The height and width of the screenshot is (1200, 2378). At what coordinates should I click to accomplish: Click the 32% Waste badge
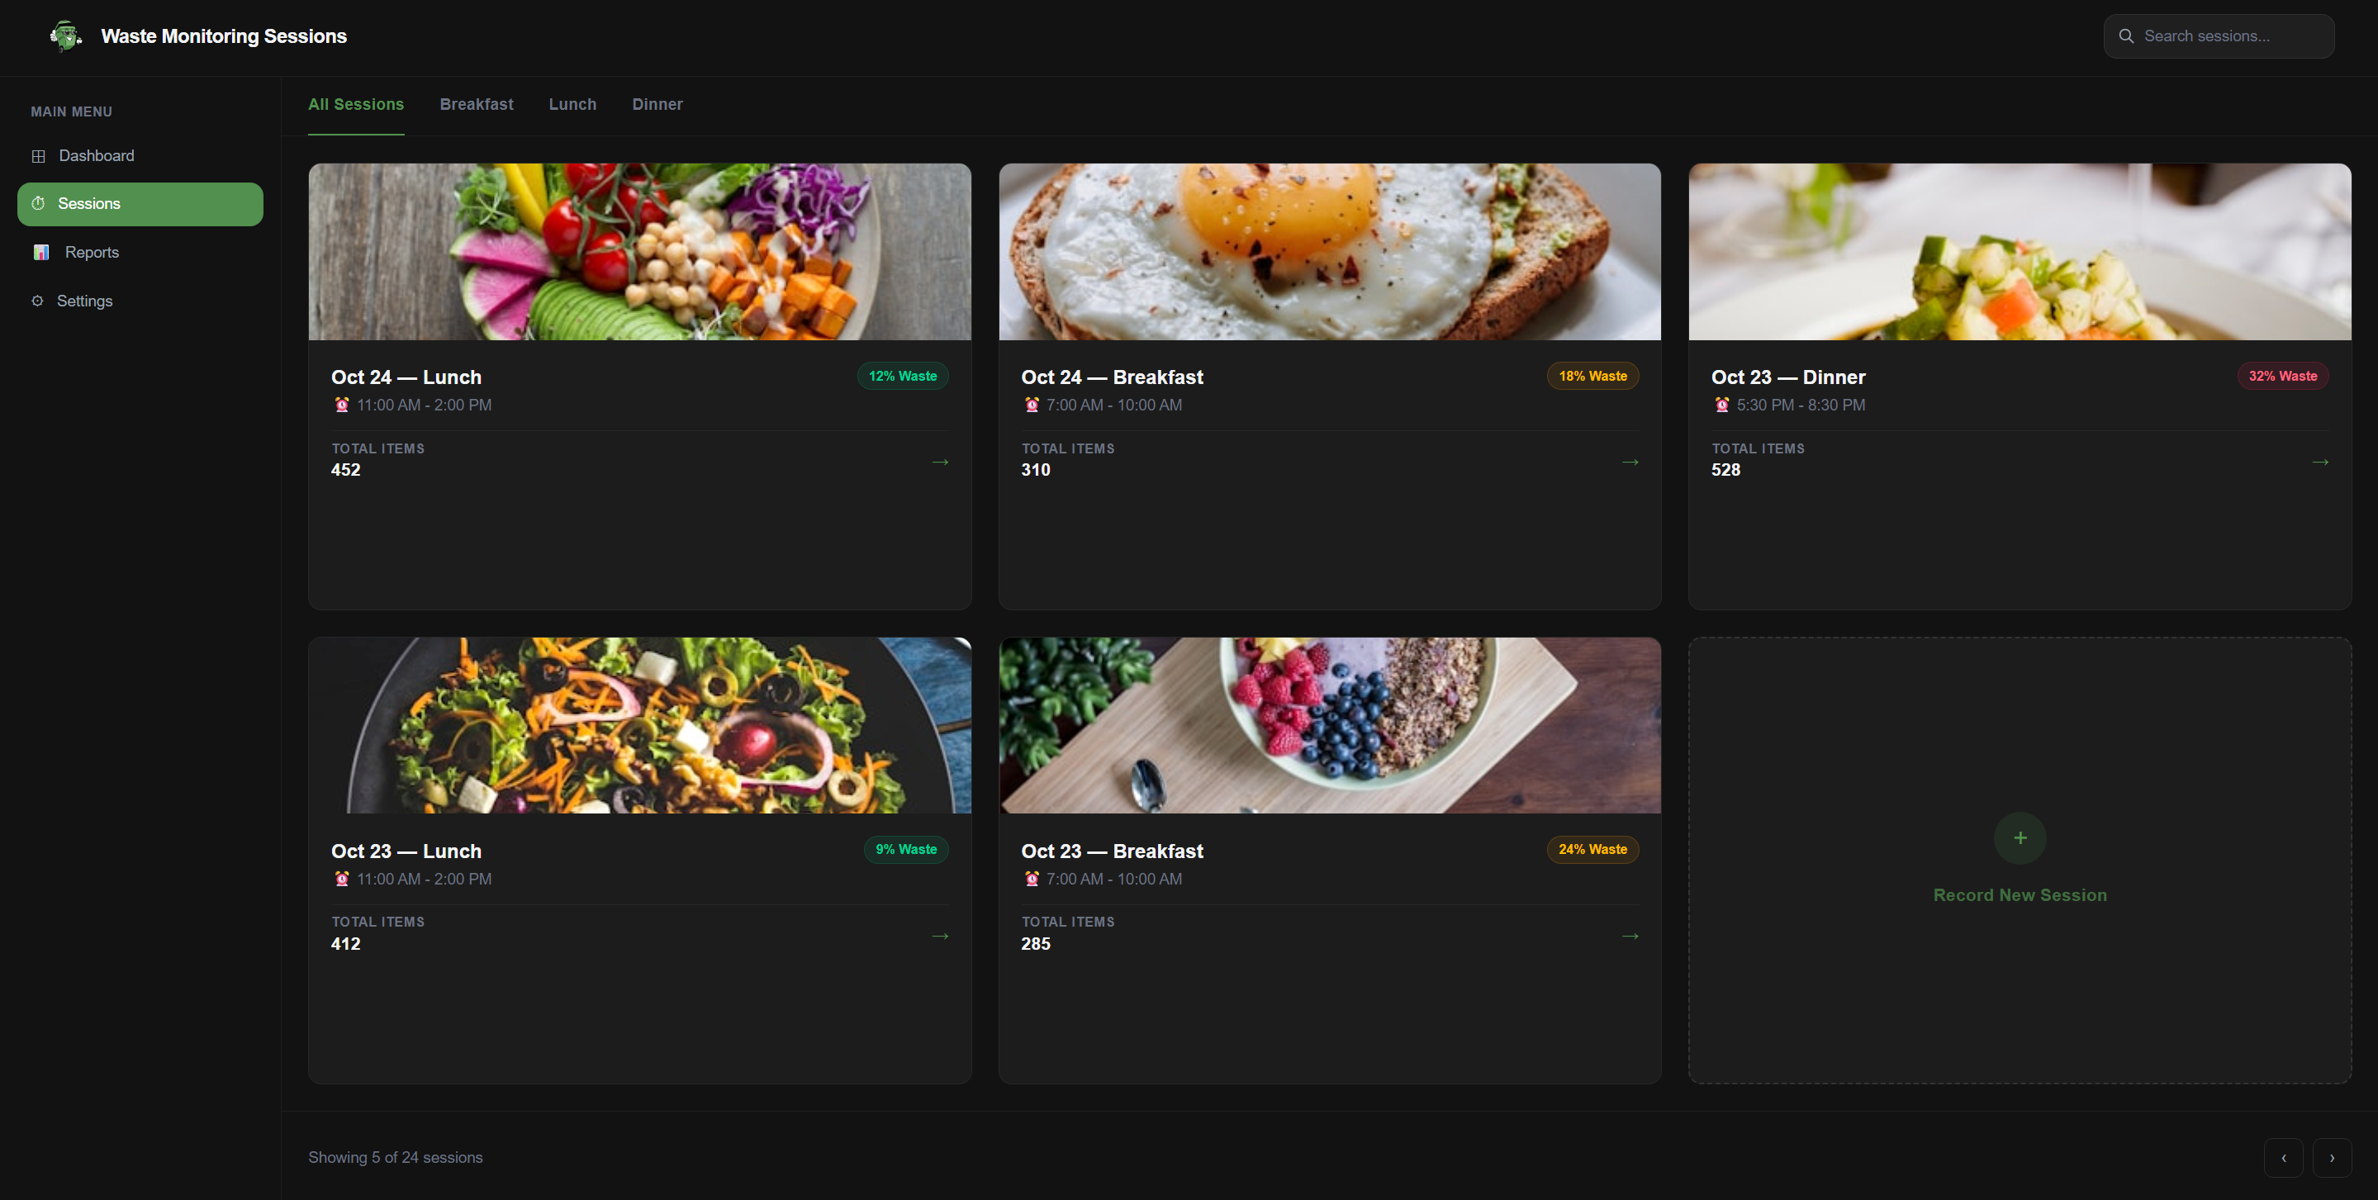(2282, 376)
